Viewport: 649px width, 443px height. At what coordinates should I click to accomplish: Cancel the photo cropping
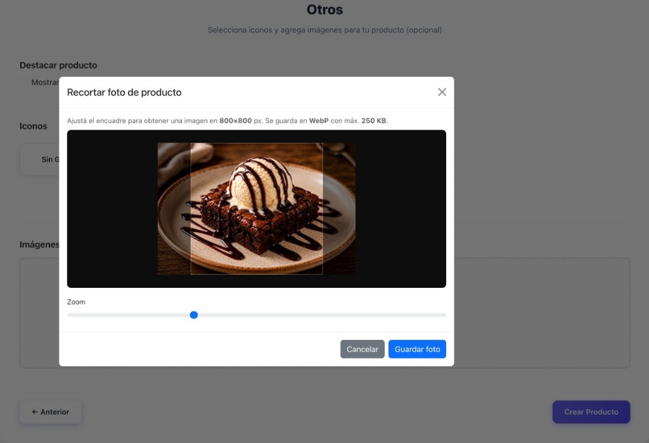click(x=362, y=349)
